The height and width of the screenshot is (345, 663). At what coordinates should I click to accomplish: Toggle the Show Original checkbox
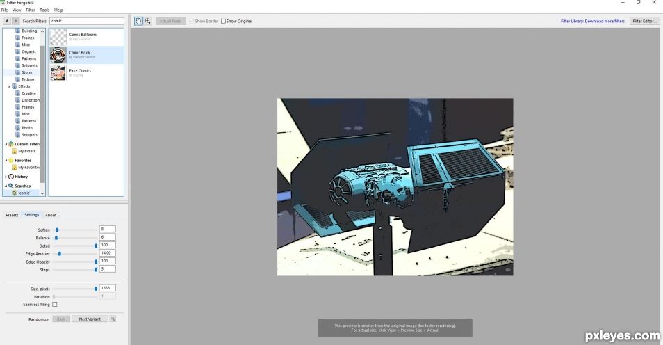point(223,21)
